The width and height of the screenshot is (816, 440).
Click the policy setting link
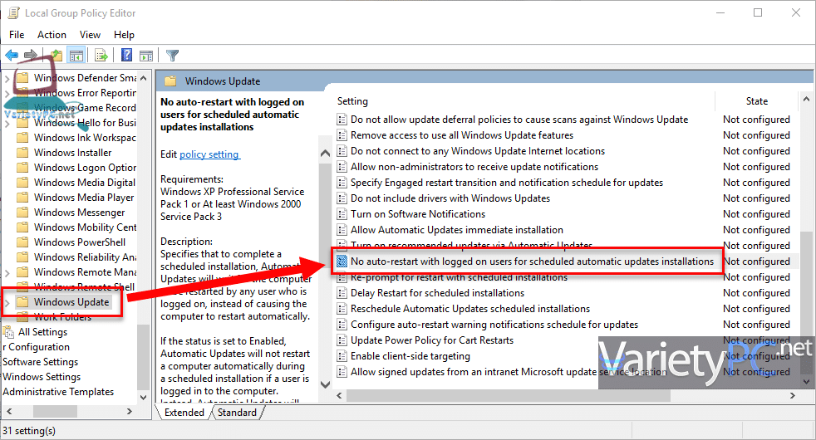coord(209,154)
